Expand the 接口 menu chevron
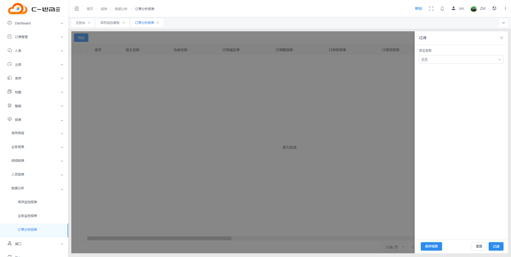Image resolution: width=511 pixels, height=257 pixels. pos(62,244)
